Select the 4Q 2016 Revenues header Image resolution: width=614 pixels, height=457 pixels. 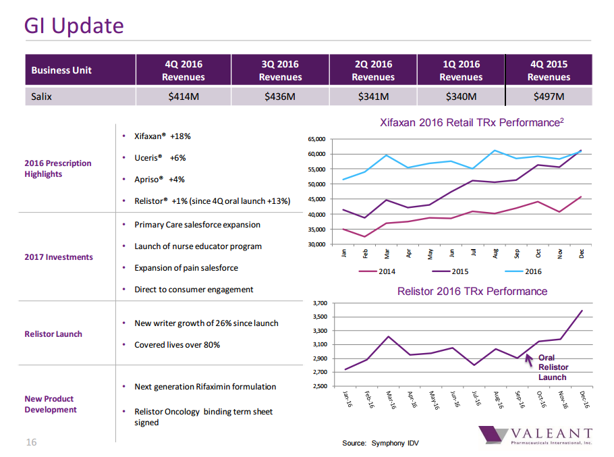[184, 70]
